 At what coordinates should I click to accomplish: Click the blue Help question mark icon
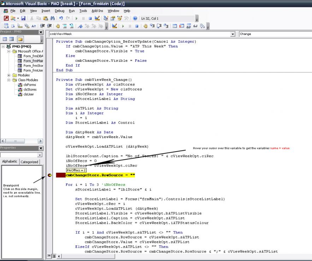(x=135, y=18)
